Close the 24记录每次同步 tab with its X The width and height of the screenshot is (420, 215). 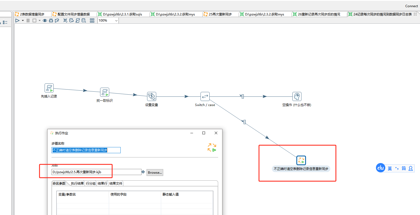(x=415, y=14)
